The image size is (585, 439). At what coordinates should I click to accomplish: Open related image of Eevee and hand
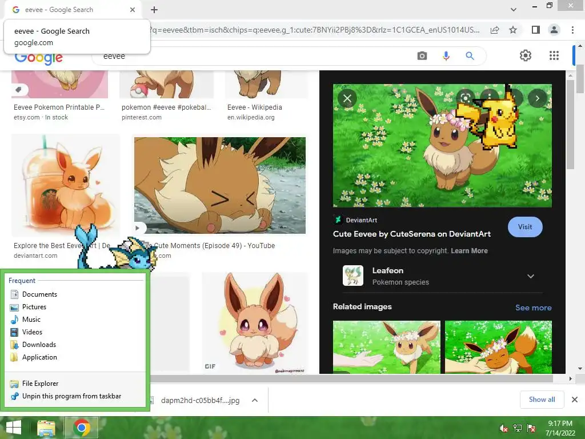[387, 347]
